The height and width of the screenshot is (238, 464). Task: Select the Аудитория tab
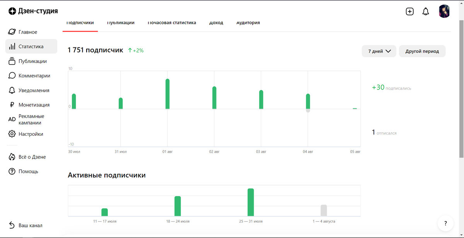tap(248, 23)
